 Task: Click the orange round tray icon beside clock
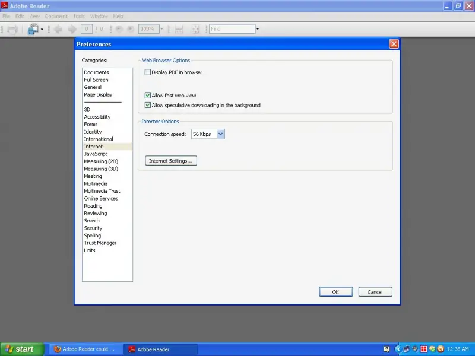point(441,349)
